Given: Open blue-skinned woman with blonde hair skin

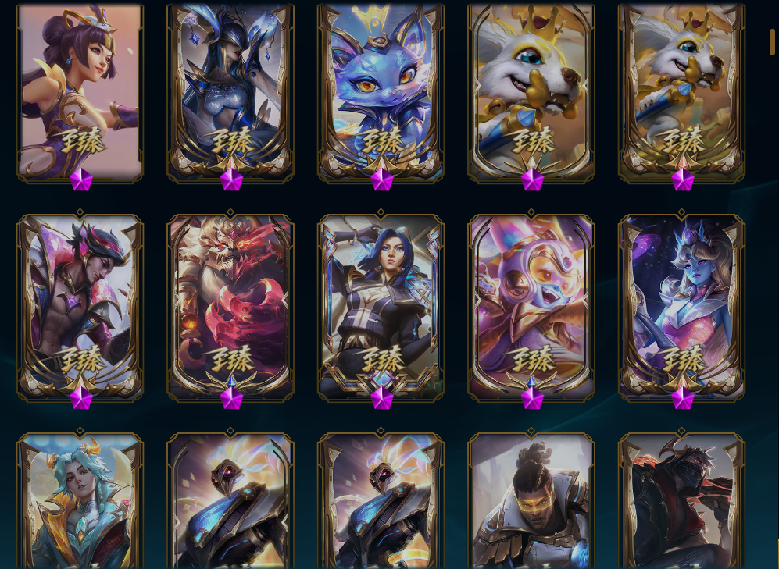Looking at the screenshot, I should [x=682, y=307].
